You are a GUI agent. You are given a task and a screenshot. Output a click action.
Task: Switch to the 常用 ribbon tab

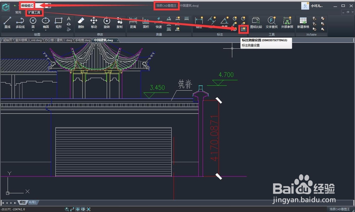[x=18, y=12]
